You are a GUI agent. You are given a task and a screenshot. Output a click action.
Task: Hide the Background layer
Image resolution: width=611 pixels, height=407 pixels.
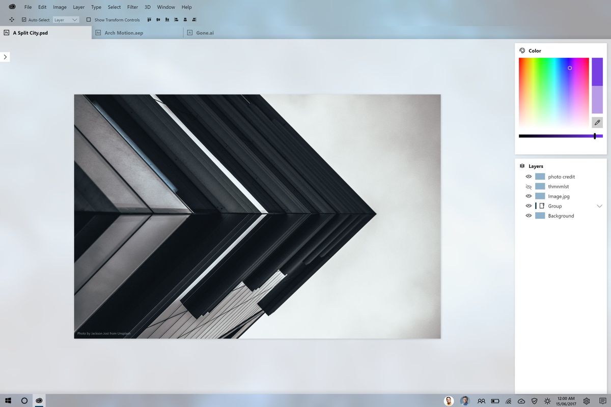529,216
